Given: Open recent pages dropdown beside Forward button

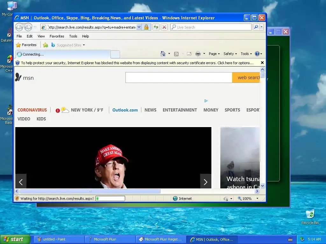Looking at the screenshot, I should pos(35,27).
